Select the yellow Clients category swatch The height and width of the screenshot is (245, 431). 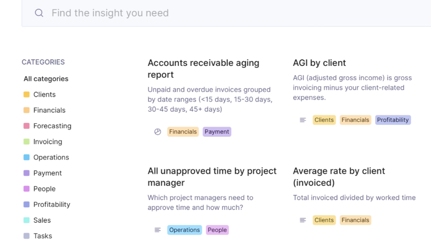[x=27, y=95]
